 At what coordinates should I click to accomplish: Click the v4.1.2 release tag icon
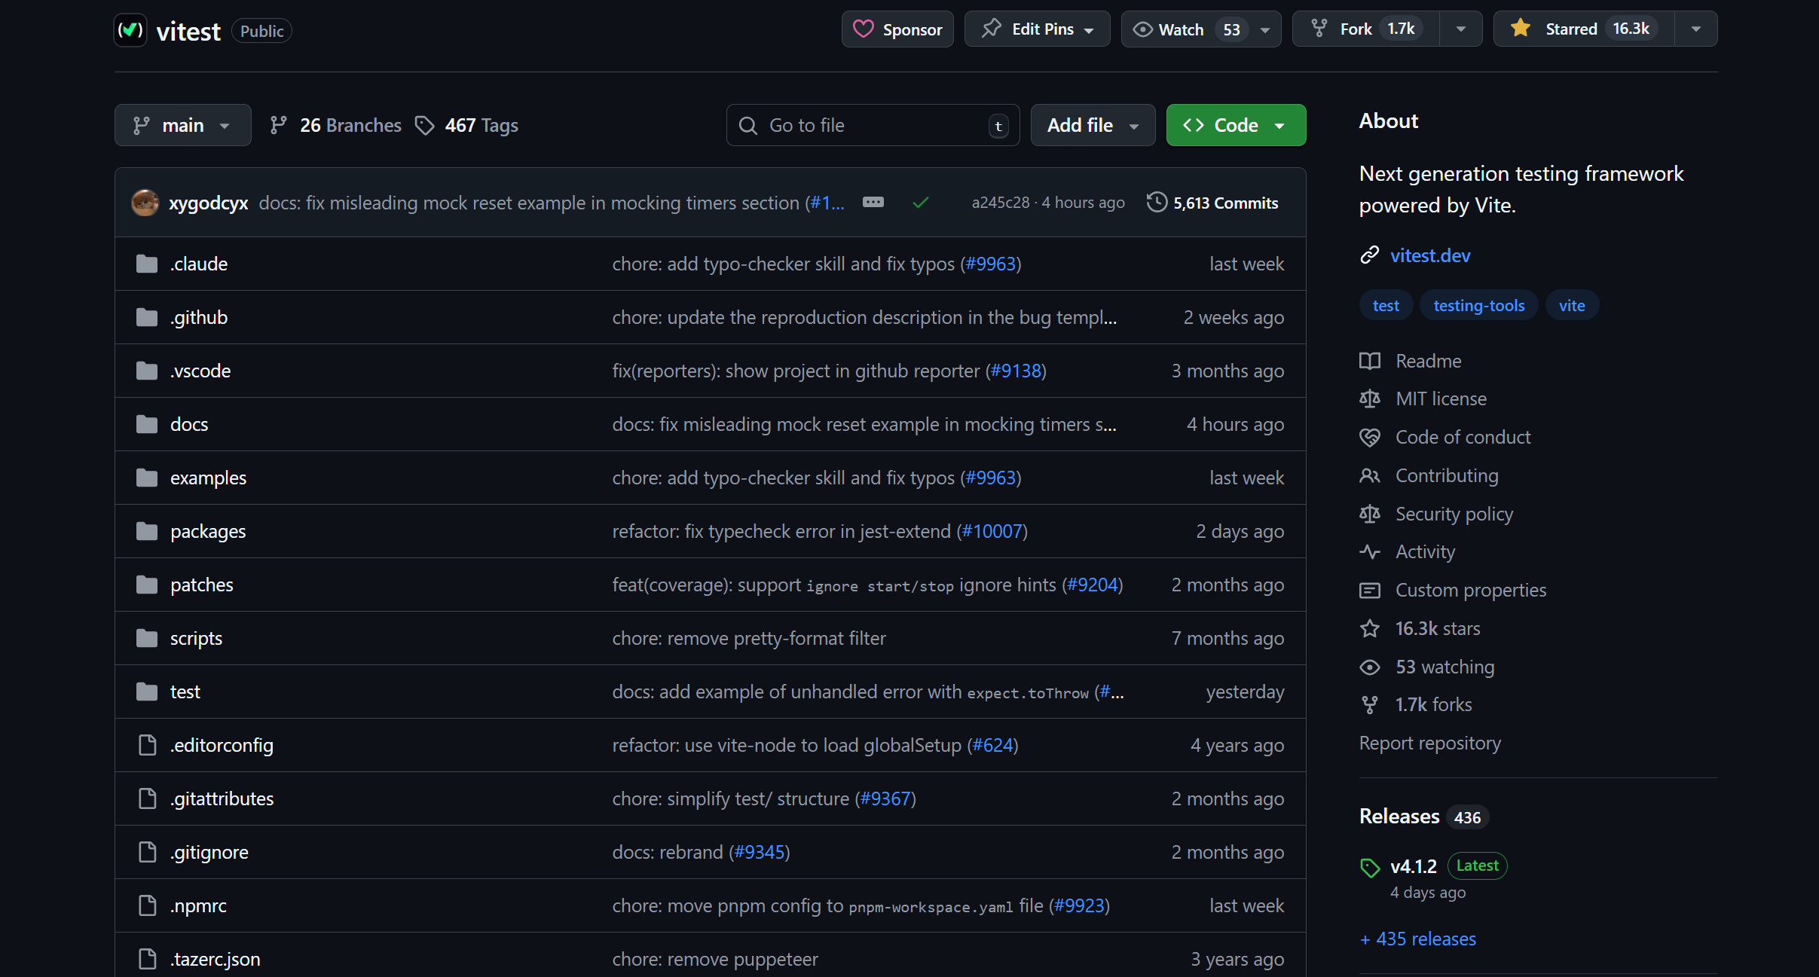click(x=1370, y=868)
